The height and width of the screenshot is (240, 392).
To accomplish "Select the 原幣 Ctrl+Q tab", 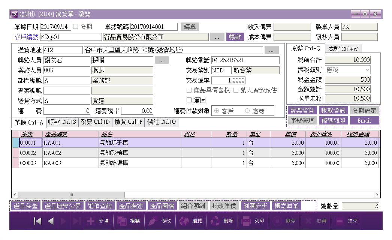I will click(x=305, y=48).
